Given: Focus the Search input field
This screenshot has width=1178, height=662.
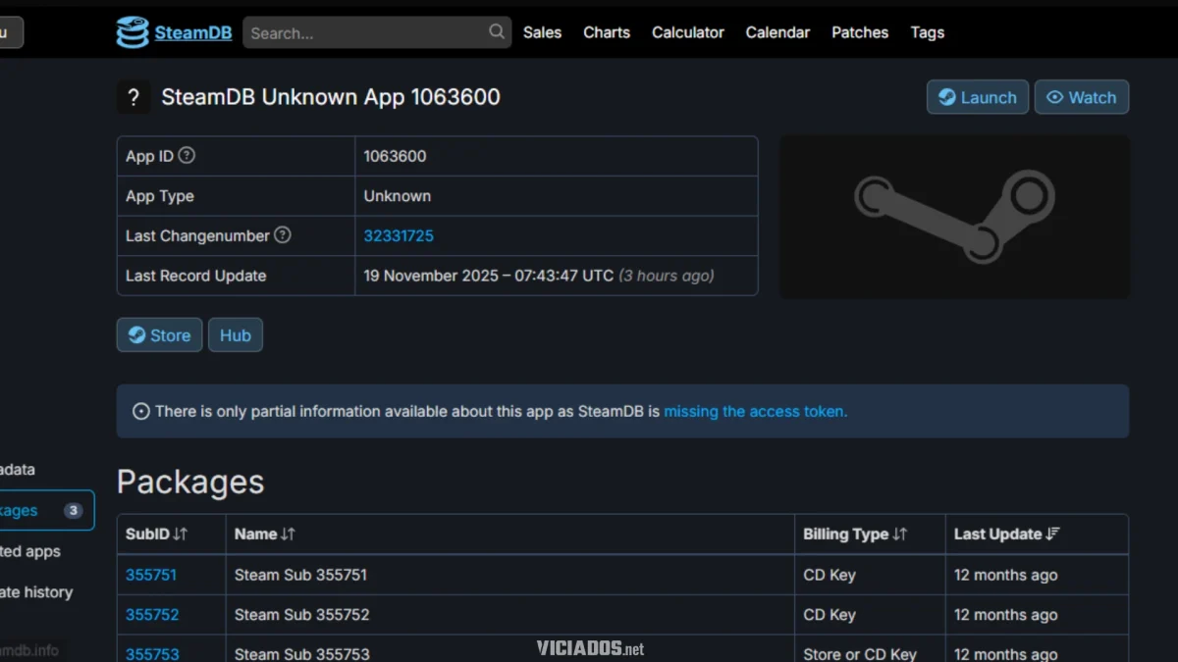Looking at the screenshot, I should (x=365, y=32).
